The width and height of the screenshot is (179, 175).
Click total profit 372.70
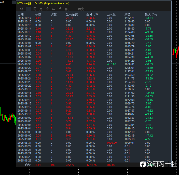(70, 165)
